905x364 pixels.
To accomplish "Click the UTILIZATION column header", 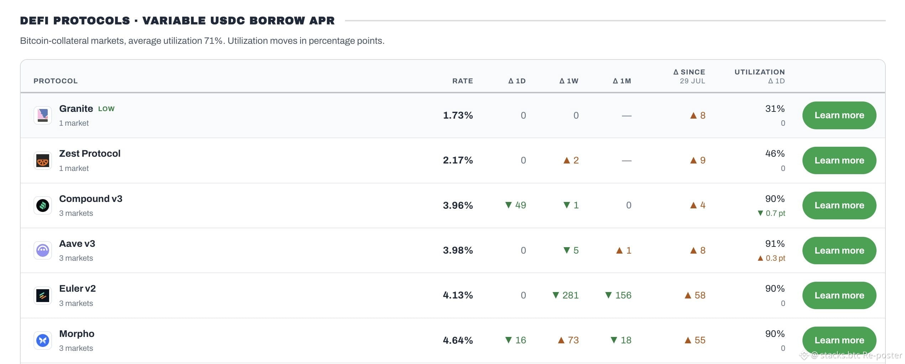I will tap(760, 72).
